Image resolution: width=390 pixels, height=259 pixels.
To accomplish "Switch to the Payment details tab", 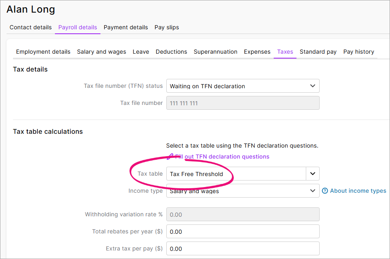I will click(126, 27).
